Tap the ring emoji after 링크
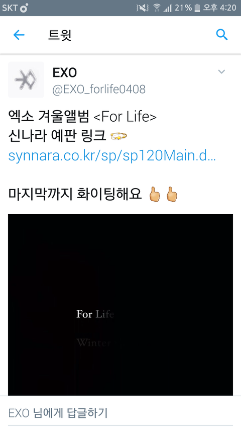 (118, 136)
